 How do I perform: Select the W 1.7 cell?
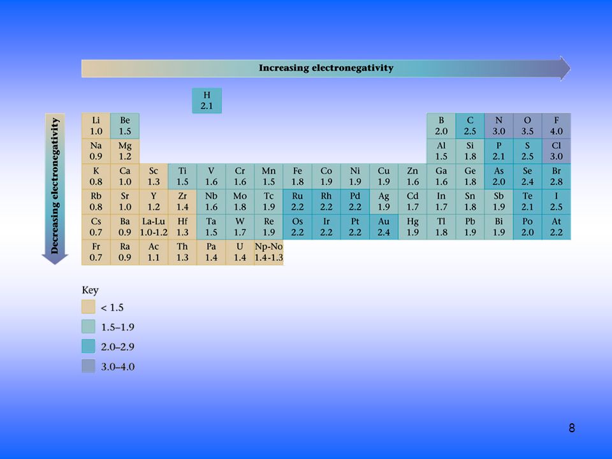(x=240, y=227)
